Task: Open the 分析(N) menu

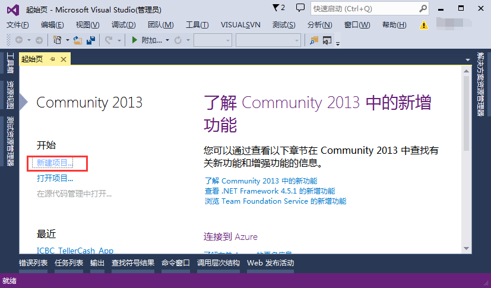Action: 319,25
